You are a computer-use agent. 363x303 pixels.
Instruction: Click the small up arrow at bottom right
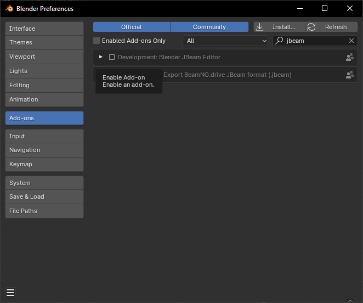350,301
